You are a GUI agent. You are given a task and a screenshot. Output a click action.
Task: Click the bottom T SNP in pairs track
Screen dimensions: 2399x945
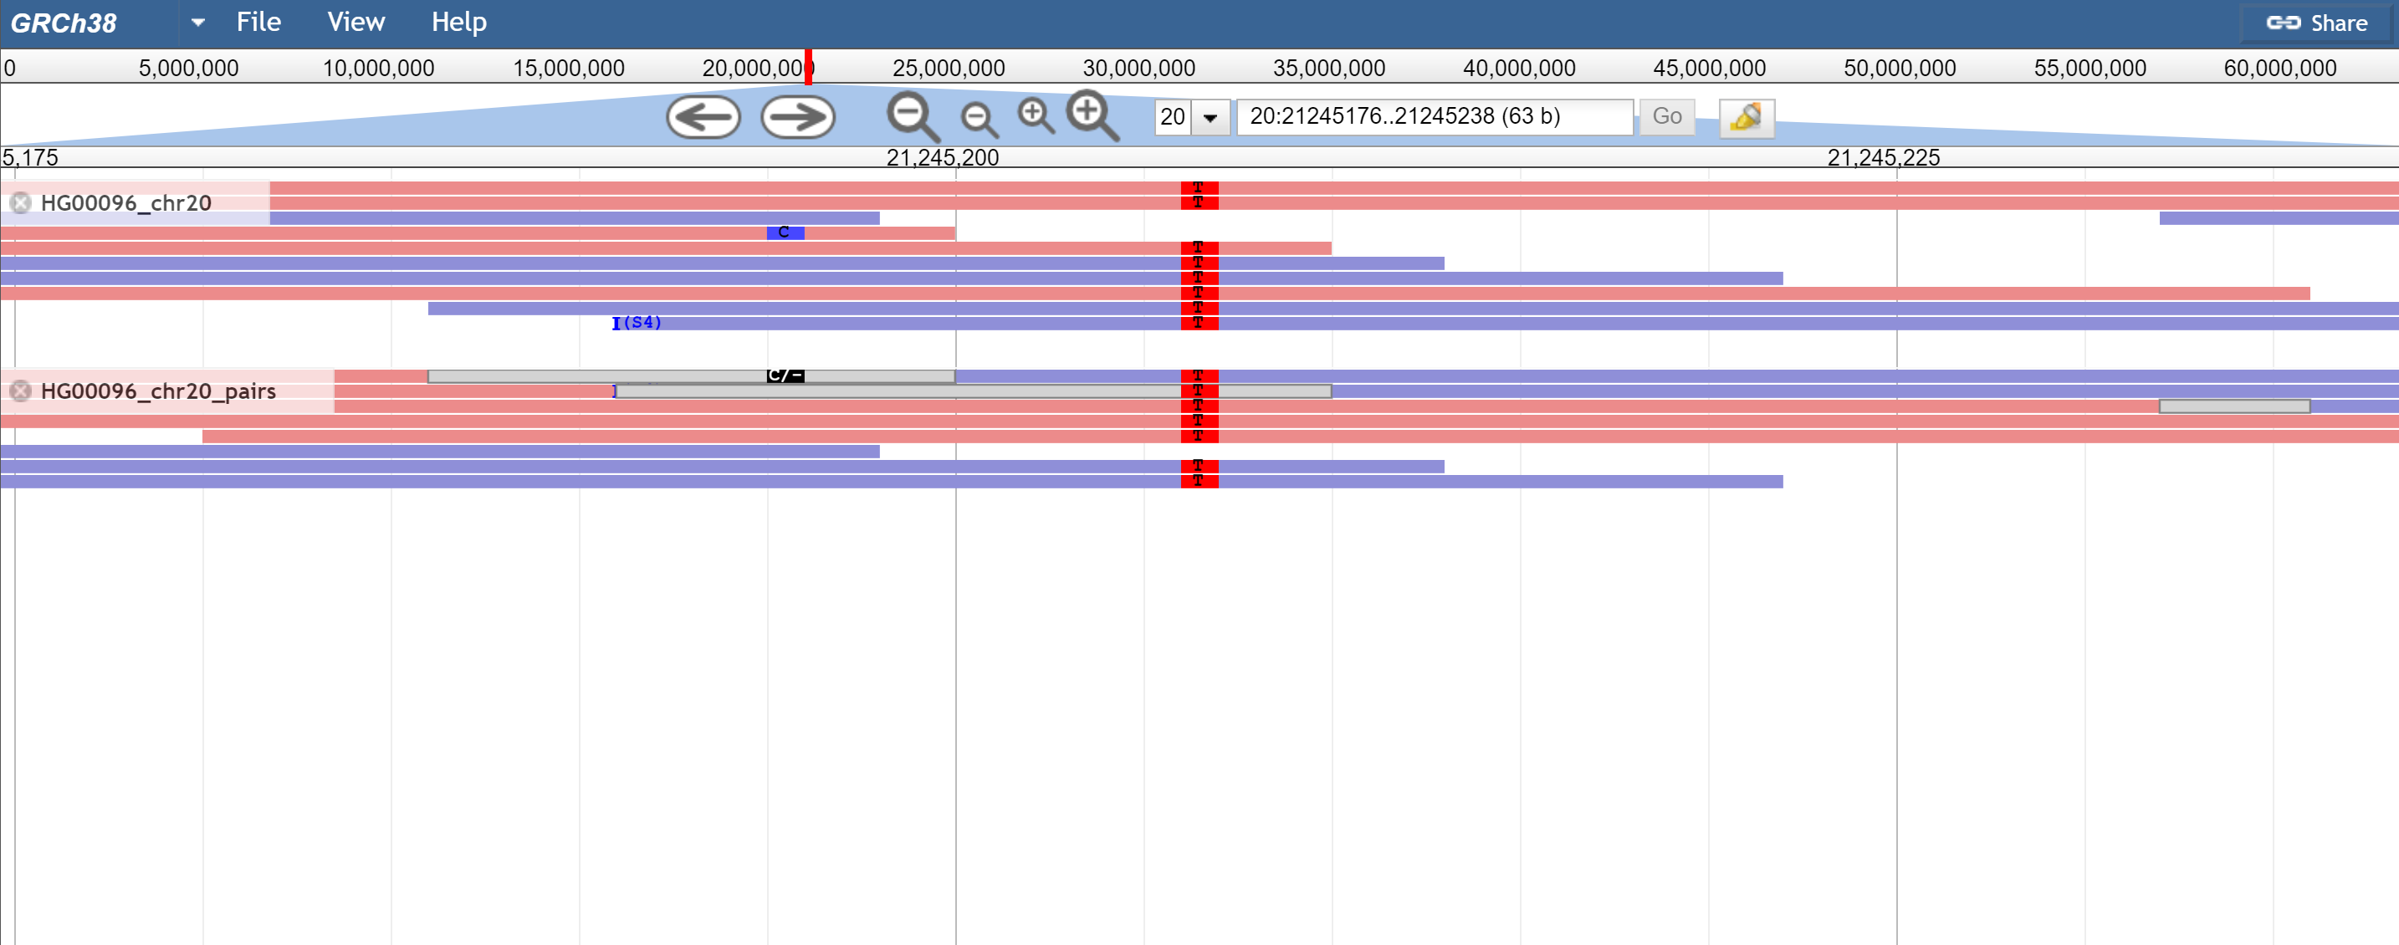1199,482
